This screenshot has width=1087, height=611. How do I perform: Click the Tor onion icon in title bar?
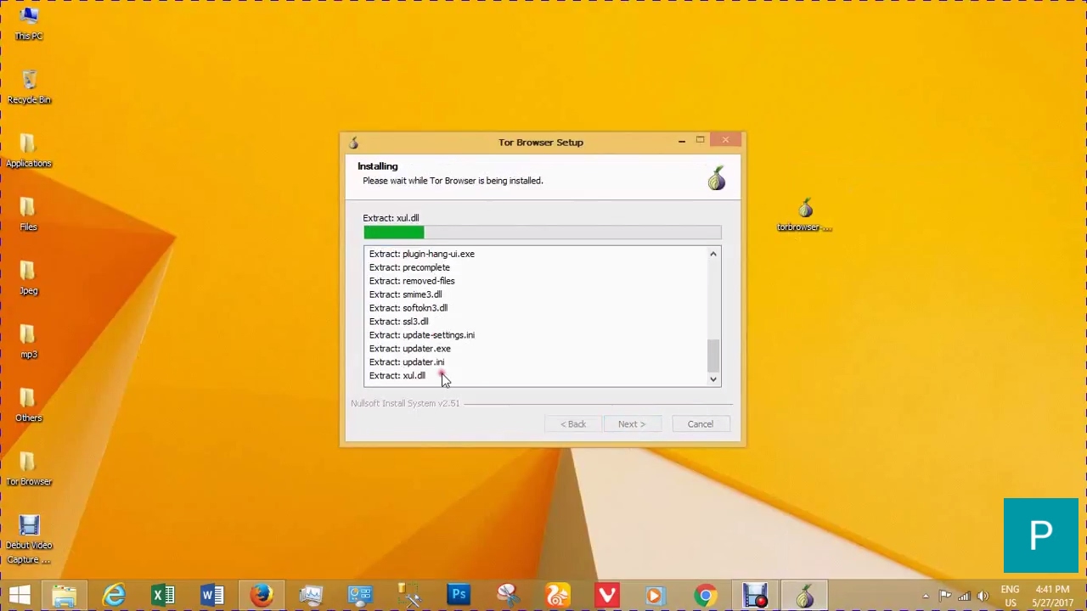pyautogui.click(x=354, y=143)
